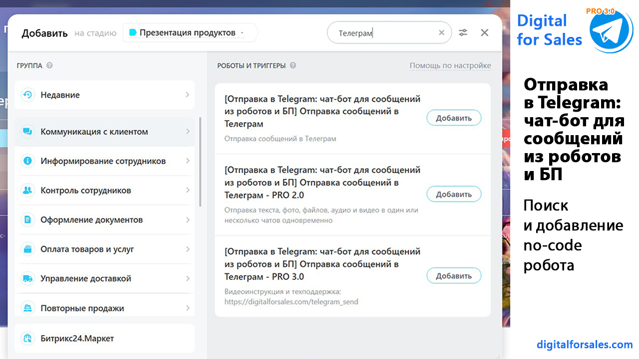Click the Добавить dialog heading
639x359 pixels.
tap(44, 33)
